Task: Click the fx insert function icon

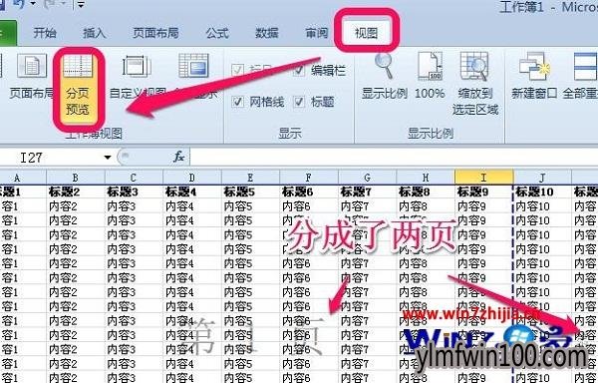Action: [x=178, y=157]
